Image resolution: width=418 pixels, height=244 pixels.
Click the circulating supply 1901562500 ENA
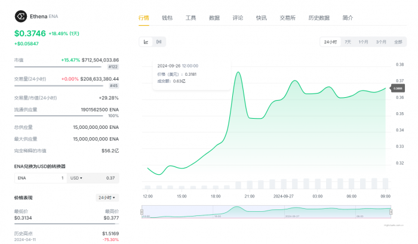click(100, 110)
